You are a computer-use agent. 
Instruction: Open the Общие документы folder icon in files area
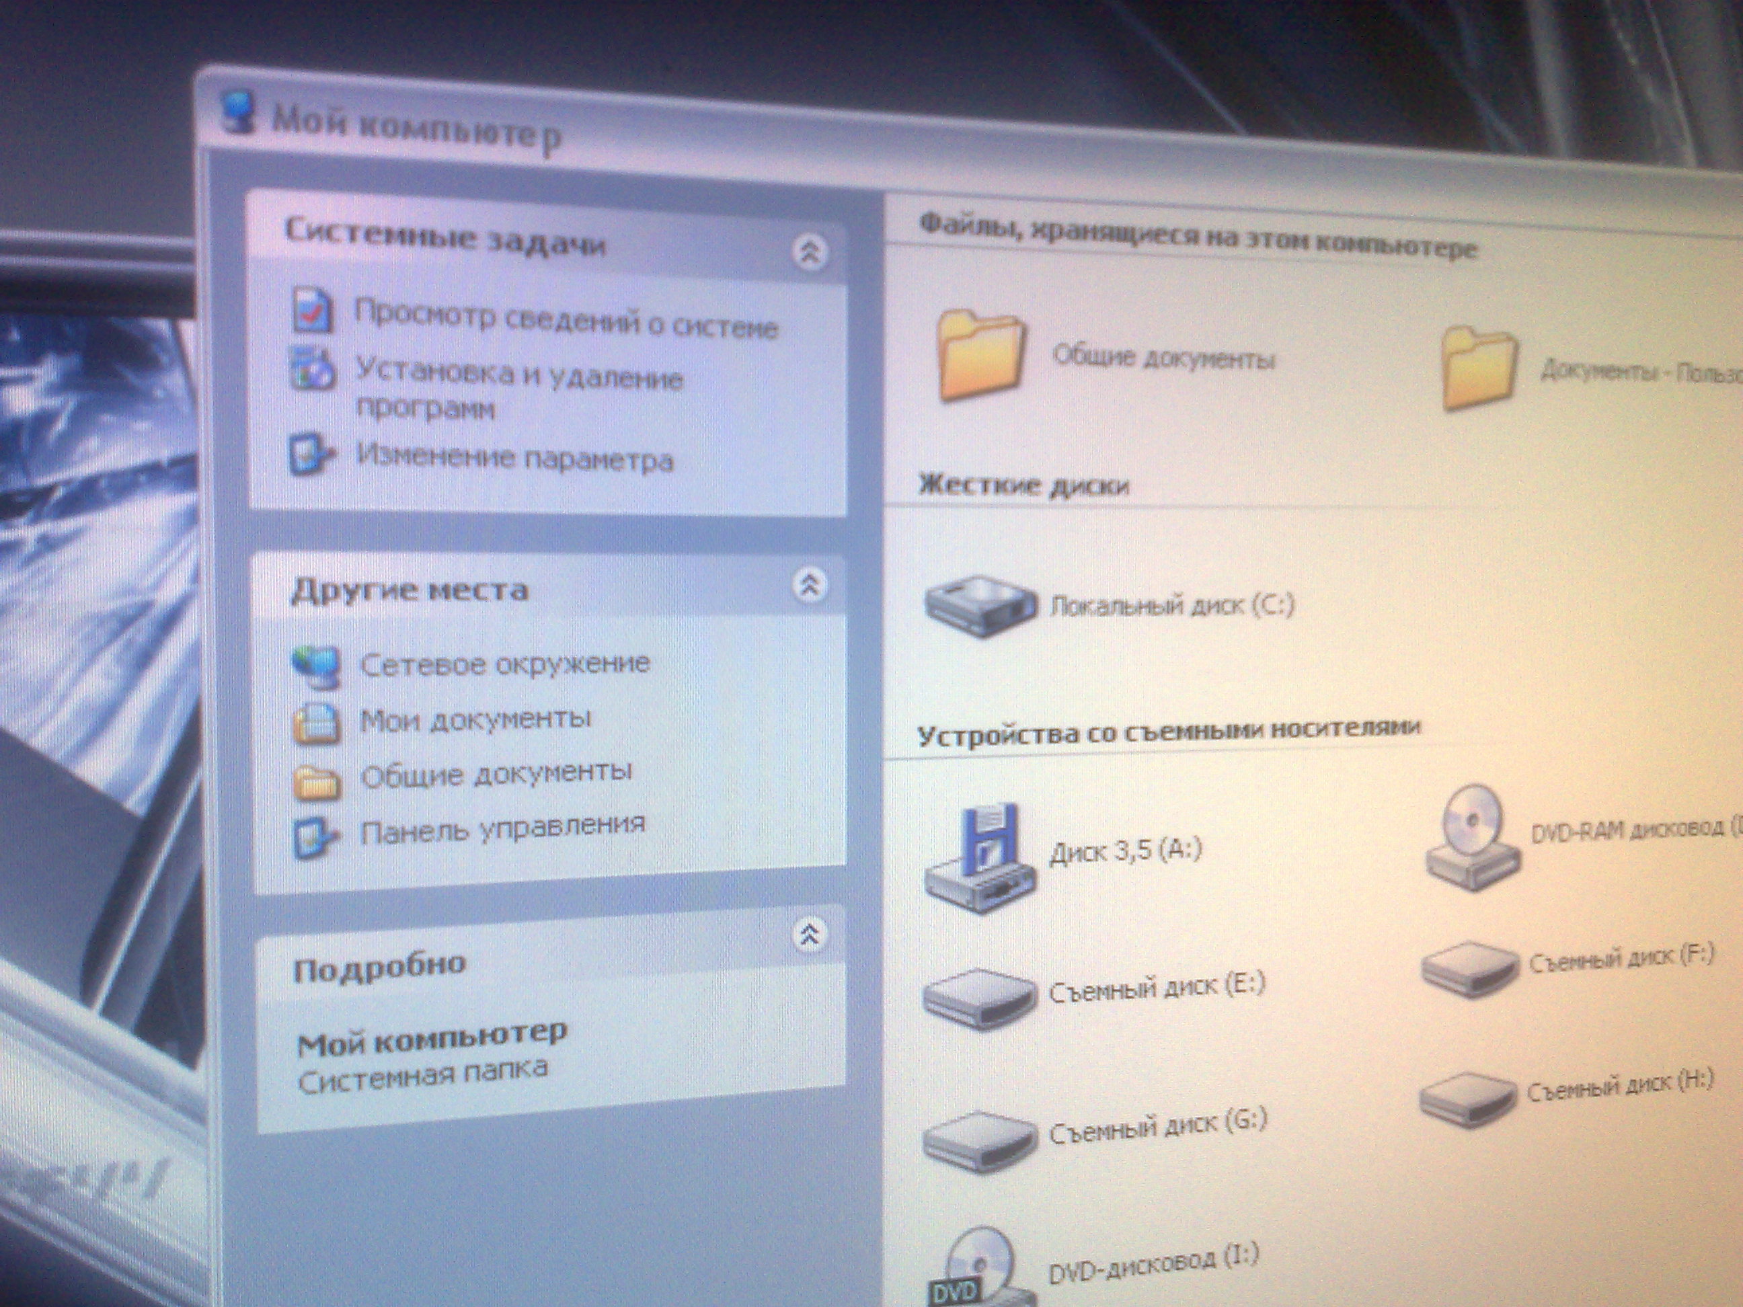click(x=981, y=354)
